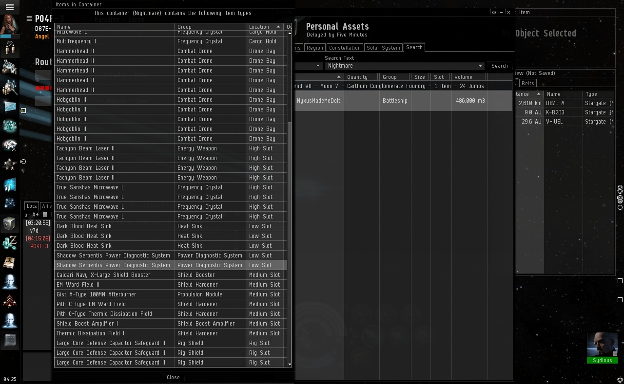This screenshot has height=384, width=624.
Task: Click the container list vertical scrollbar thumb
Action: [290, 241]
